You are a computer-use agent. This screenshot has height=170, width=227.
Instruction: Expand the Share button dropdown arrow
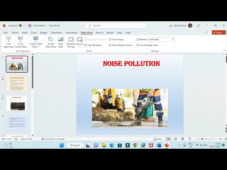tap(225, 33)
